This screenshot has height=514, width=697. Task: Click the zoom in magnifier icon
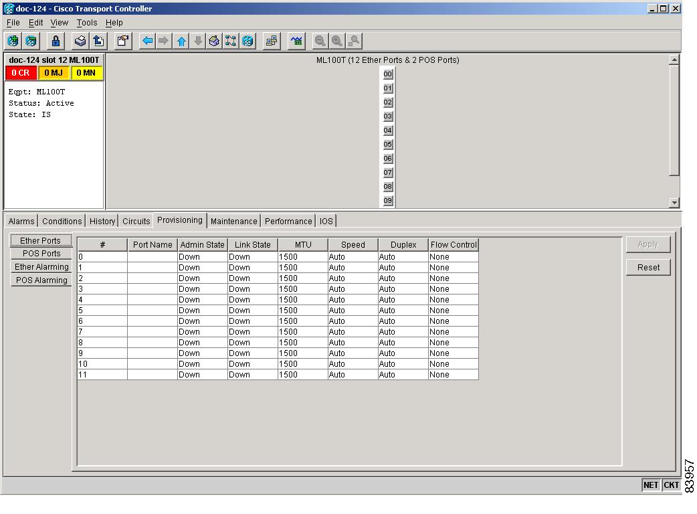(337, 41)
